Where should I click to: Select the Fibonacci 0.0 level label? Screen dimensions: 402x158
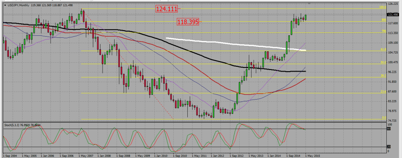pyautogui.click(x=384, y=117)
